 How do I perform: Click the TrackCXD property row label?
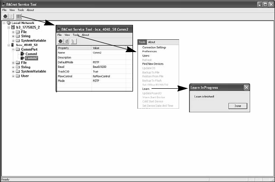(63, 72)
